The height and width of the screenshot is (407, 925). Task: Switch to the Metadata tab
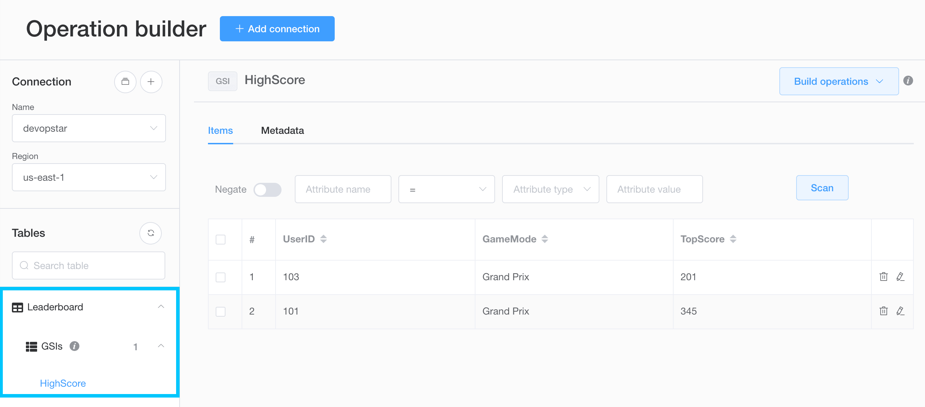tap(282, 131)
